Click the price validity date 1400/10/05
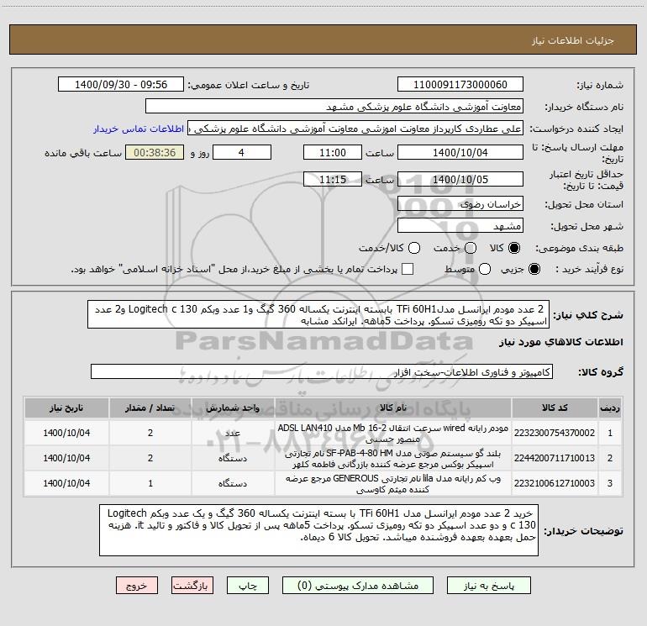The image size is (647, 626). (x=460, y=179)
